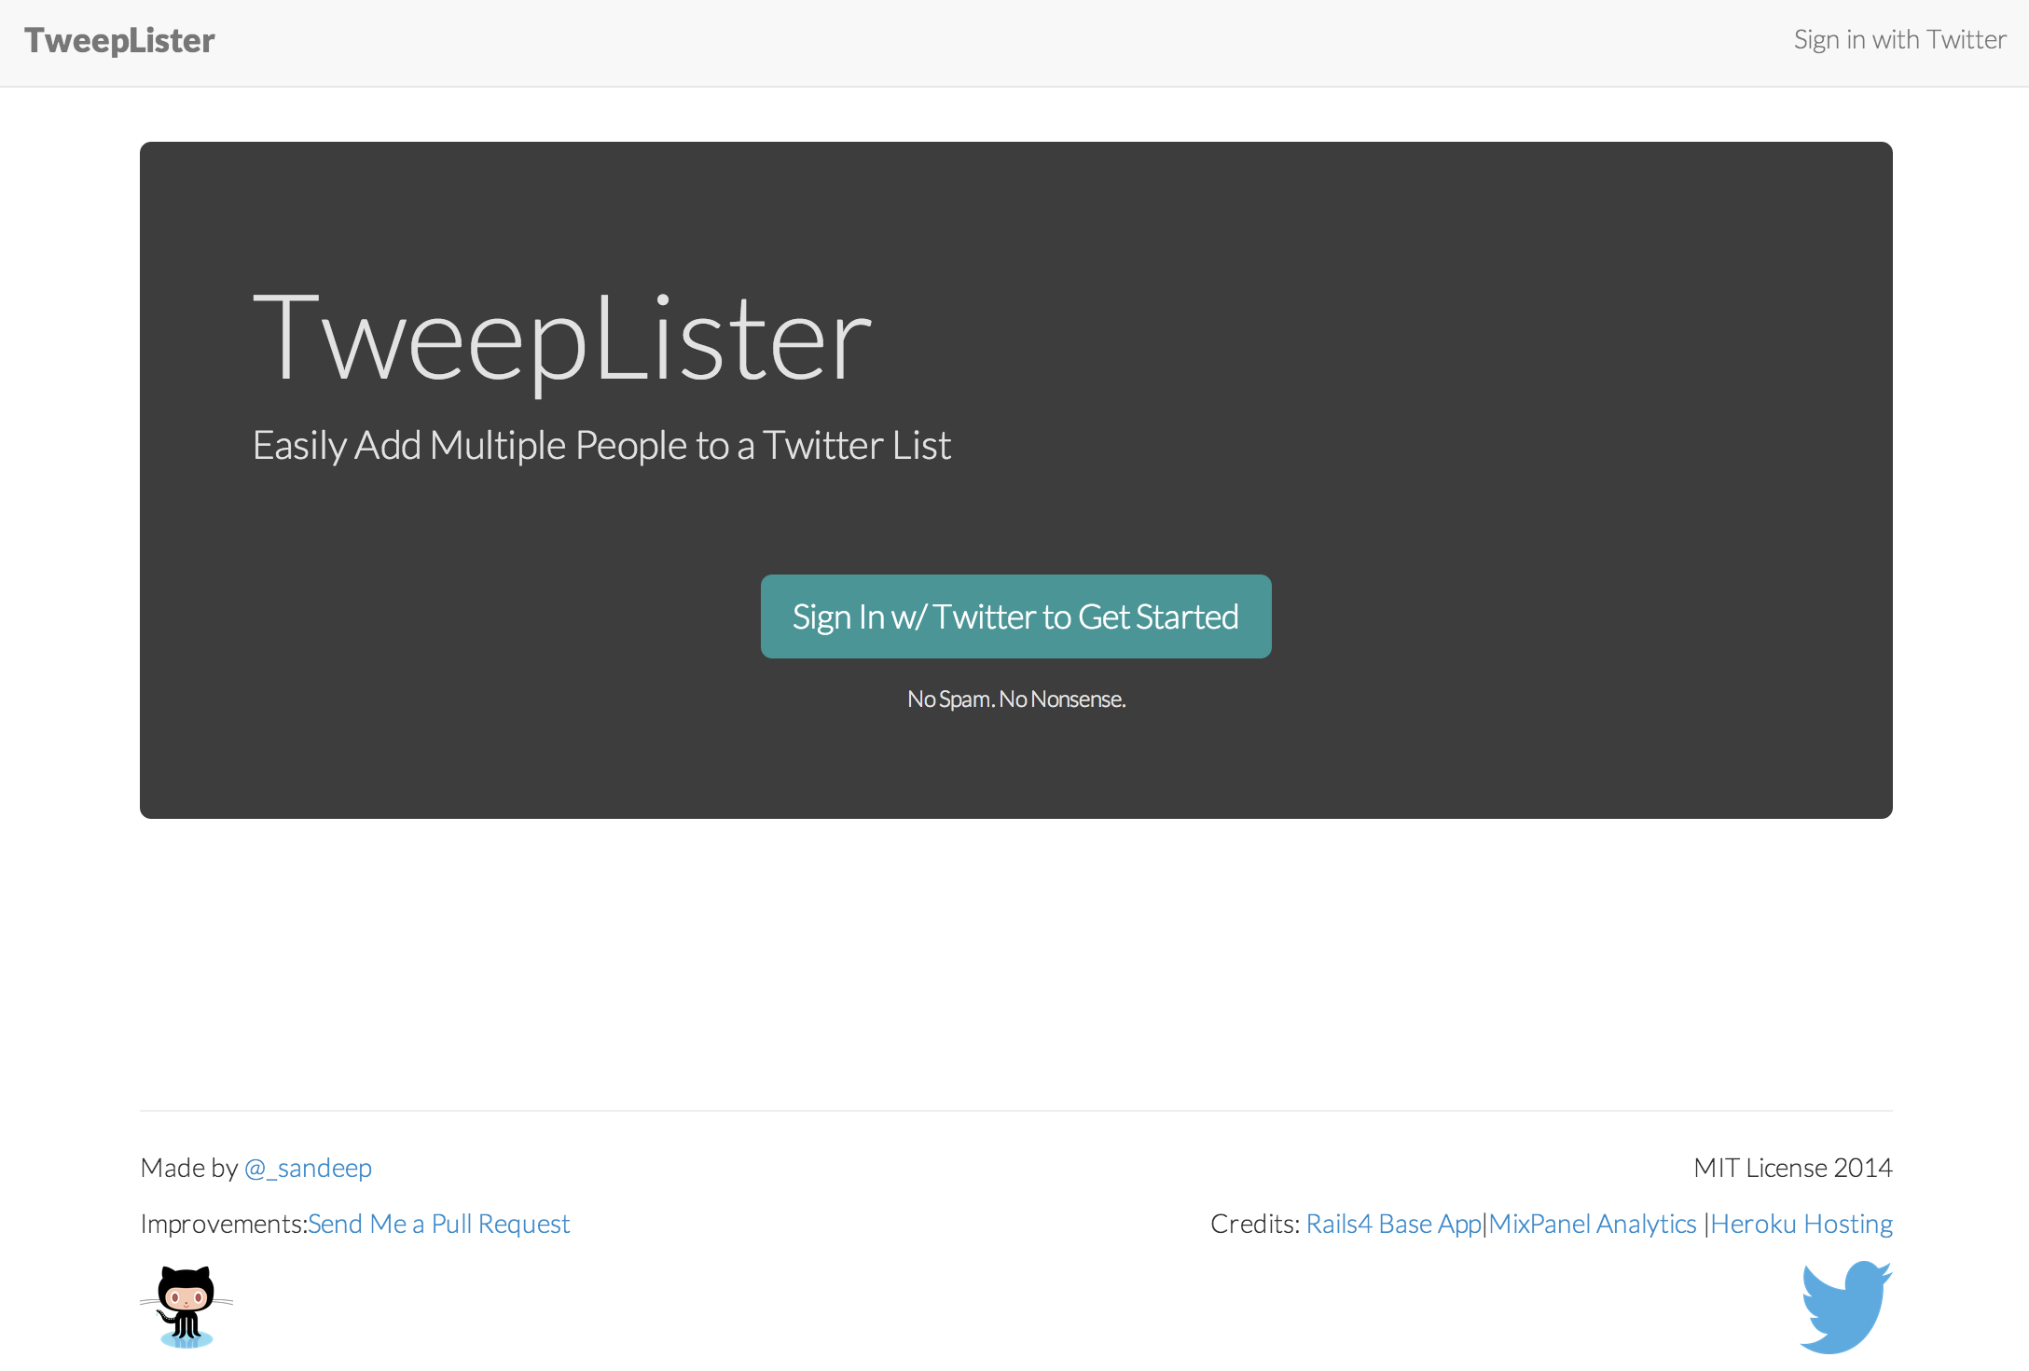Click the 'Made by' footer credit link
This screenshot has width=2029, height=1371.
click(308, 1167)
